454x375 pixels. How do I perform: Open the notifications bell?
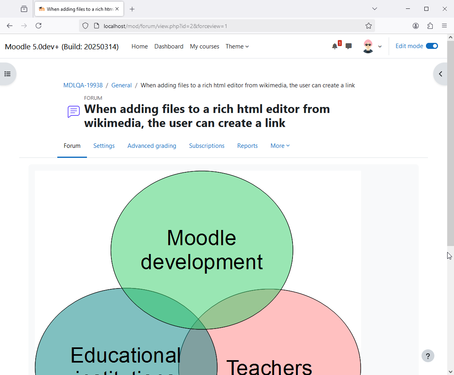pyautogui.click(x=335, y=46)
